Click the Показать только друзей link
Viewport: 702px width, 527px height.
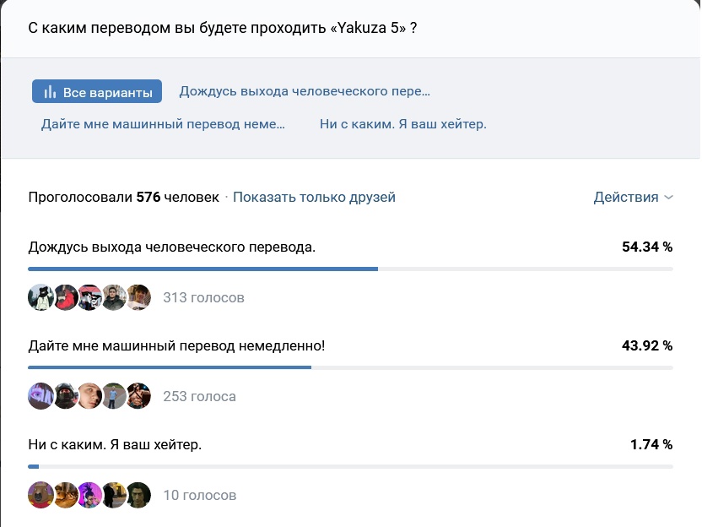314,197
